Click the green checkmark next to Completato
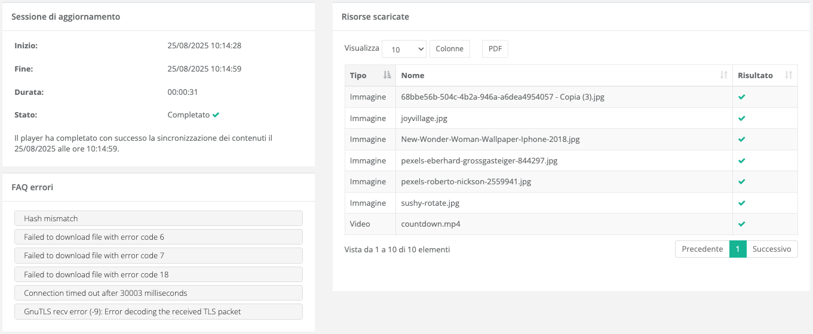This screenshot has width=813, height=334. (216, 115)
